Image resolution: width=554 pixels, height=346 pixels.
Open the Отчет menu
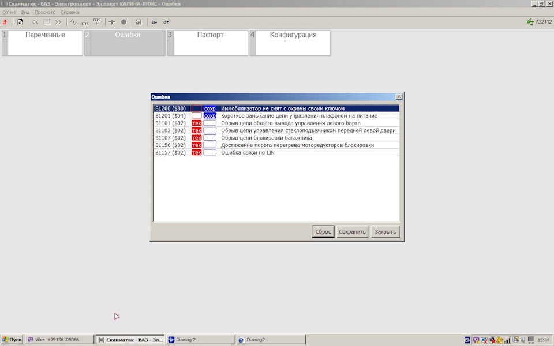tap(9, 12)
